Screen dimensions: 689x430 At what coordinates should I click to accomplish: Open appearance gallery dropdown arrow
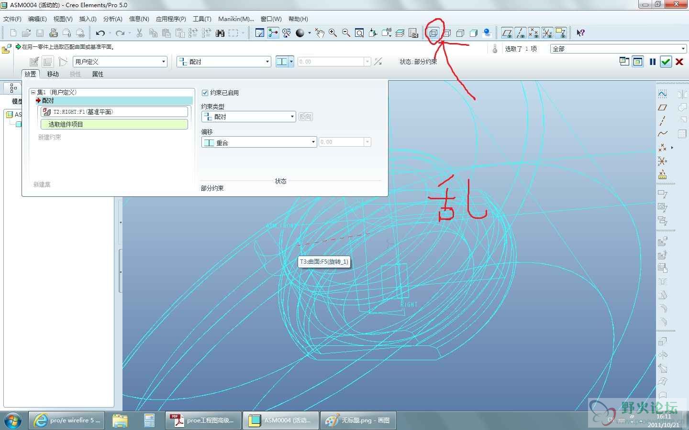309,33
